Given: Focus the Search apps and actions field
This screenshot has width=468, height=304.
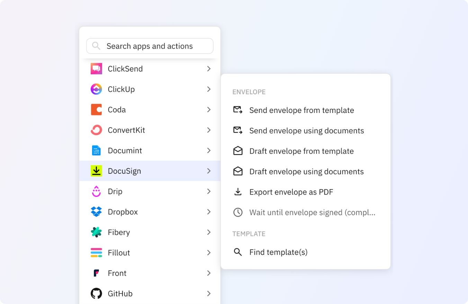Looking at the screenshot, I should (150, 46).
